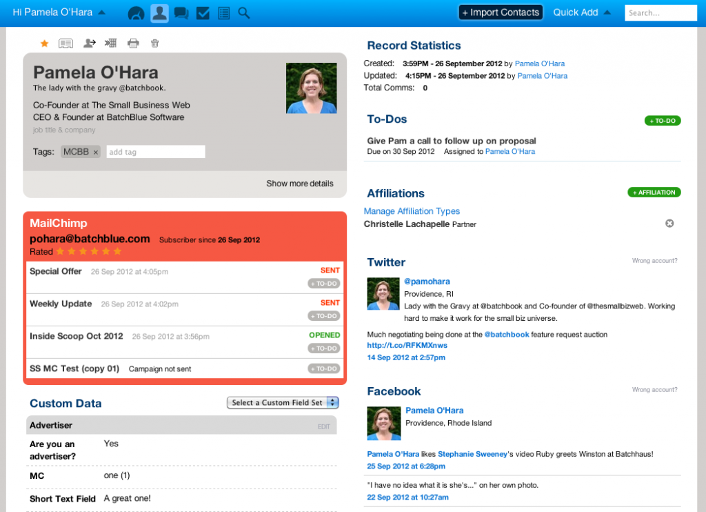Image resolution: width=706 pixels, height=512 pixels.
Task: Click Pamela O'Hara's profile photo
Action: 311,88
